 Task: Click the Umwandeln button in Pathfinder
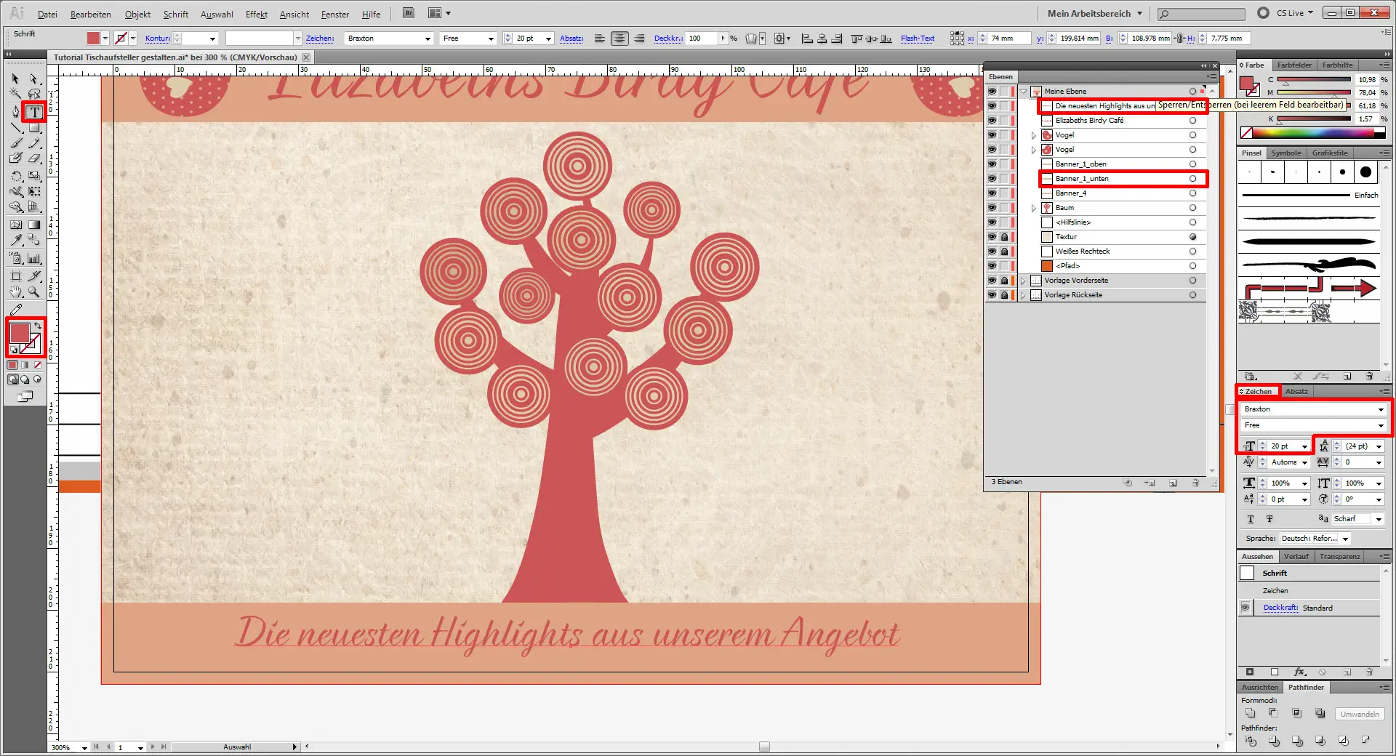(1359, 714)
